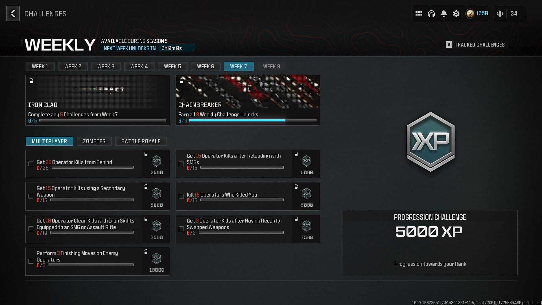Open Week 3 challenges tab
542x305 pixels.
click(106, 66)
